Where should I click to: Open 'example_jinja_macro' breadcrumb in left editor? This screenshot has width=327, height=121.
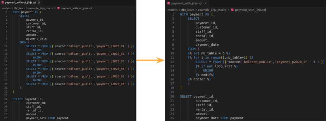41,8
